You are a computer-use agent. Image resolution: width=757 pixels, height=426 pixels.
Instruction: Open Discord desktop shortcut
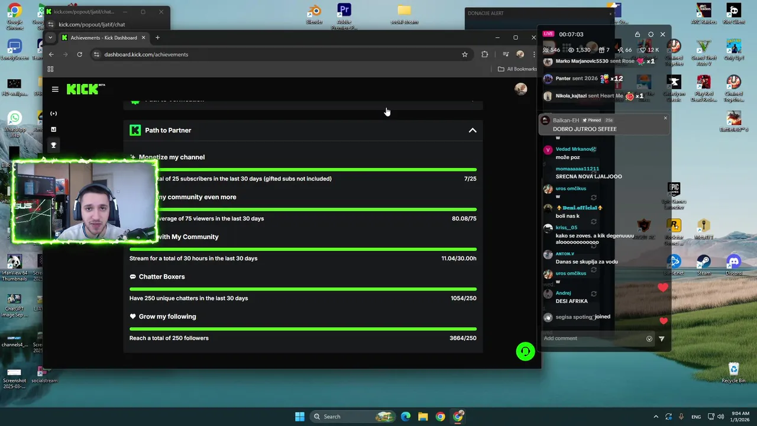tap(733, 265)
